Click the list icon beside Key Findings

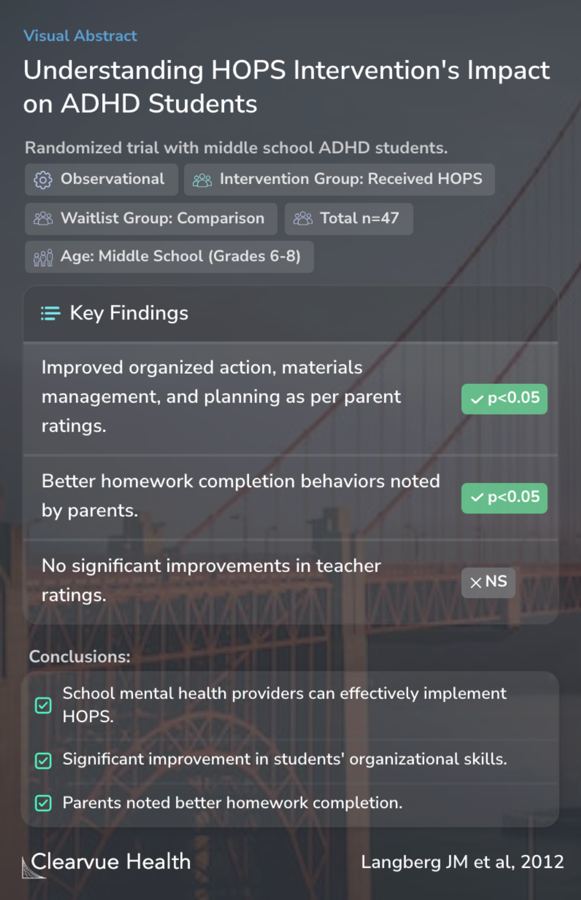pyautogui.click(x=51, y=313)
